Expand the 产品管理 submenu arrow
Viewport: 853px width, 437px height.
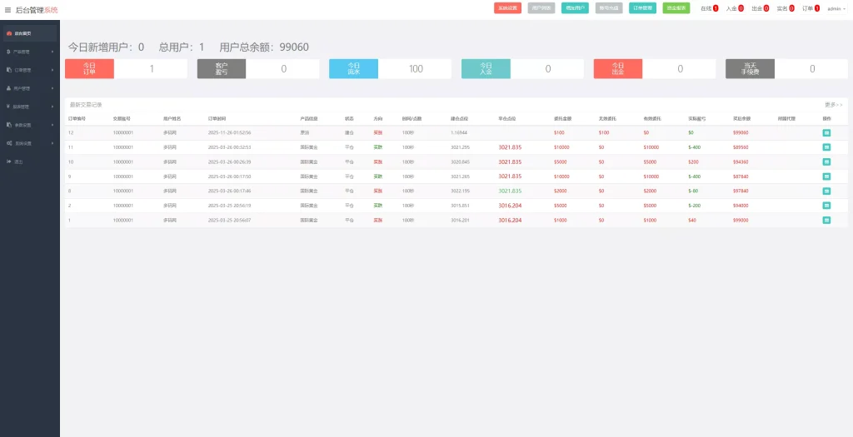[x=52, y=52]
